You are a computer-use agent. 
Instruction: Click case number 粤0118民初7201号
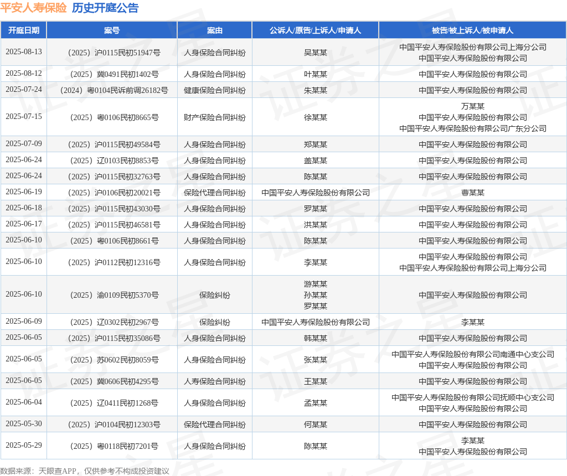pos(114,446)
